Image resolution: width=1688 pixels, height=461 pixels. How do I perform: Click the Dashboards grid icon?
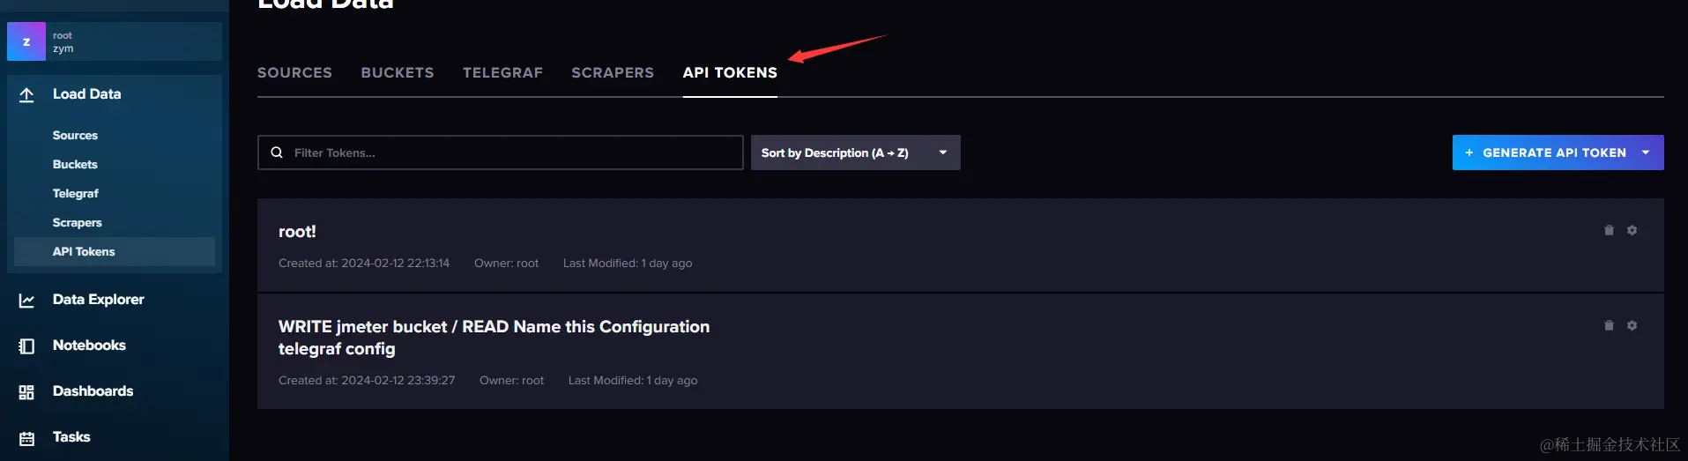point(26,392)
